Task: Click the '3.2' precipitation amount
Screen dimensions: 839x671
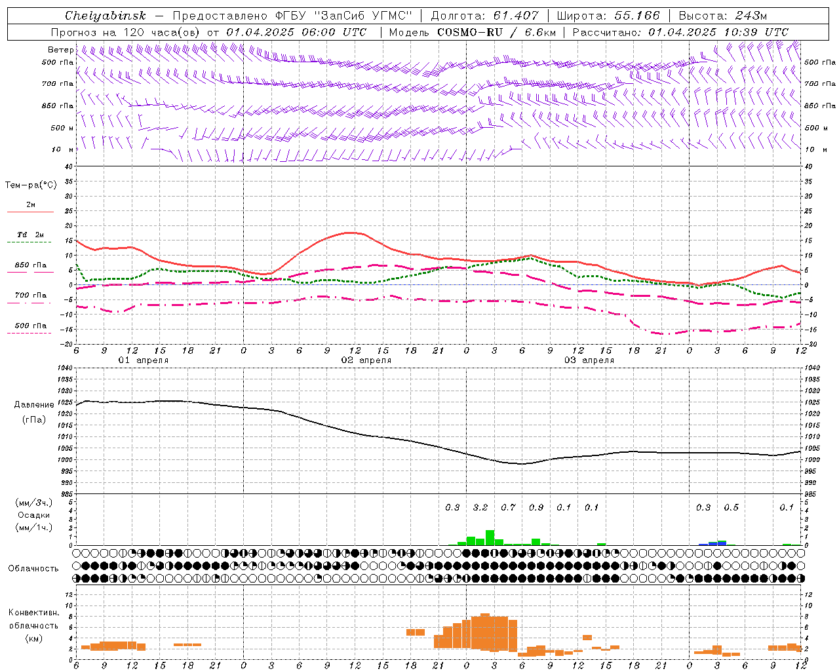Action: pos(480,507)
